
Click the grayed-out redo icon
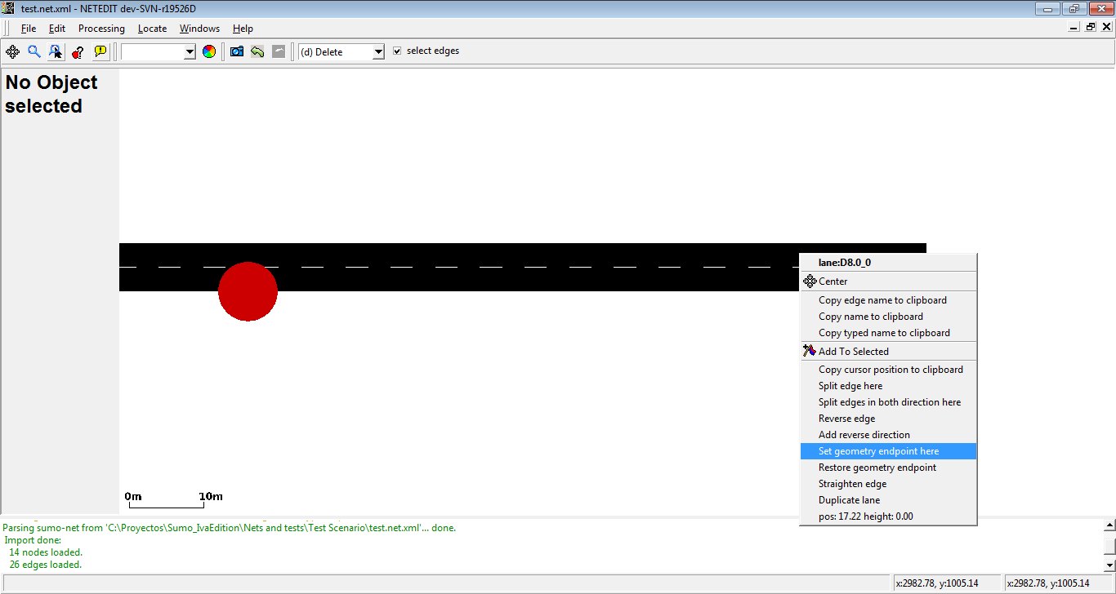(279, 51)
